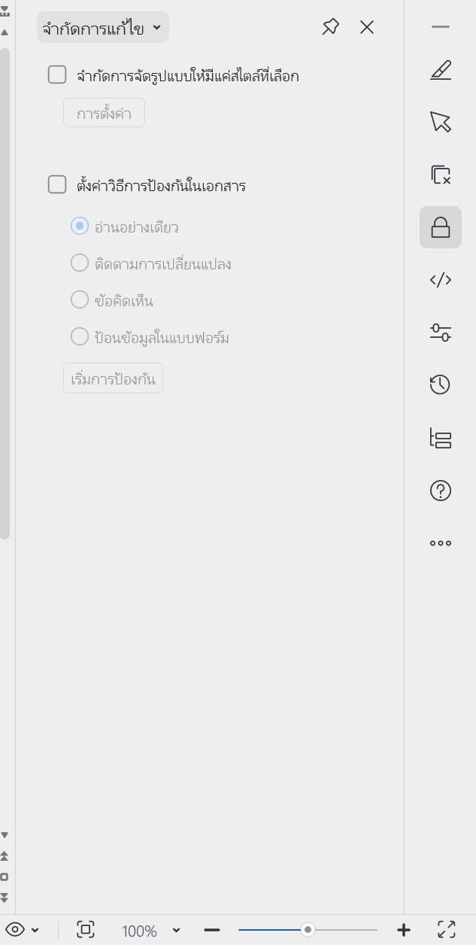
Task: Open the code view panel icon
Action: pos(440,279)
